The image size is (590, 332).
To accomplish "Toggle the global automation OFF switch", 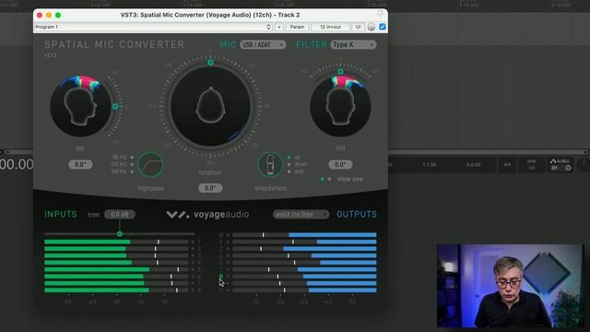I will click(x=560, y=168).
